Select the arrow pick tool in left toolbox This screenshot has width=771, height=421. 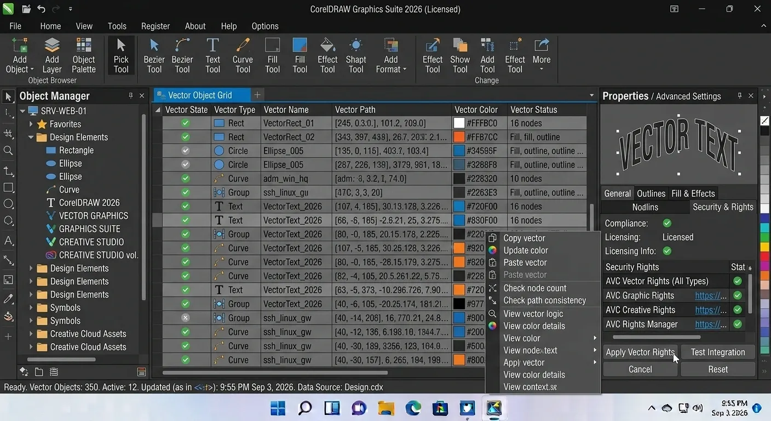pyautogui.click(x=8, y=98)
